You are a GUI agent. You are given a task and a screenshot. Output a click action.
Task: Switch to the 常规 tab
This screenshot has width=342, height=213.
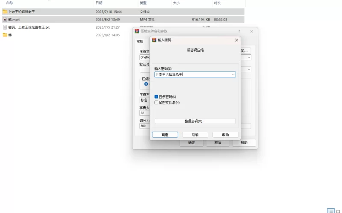pyautogui.click(x=140, y=41)
